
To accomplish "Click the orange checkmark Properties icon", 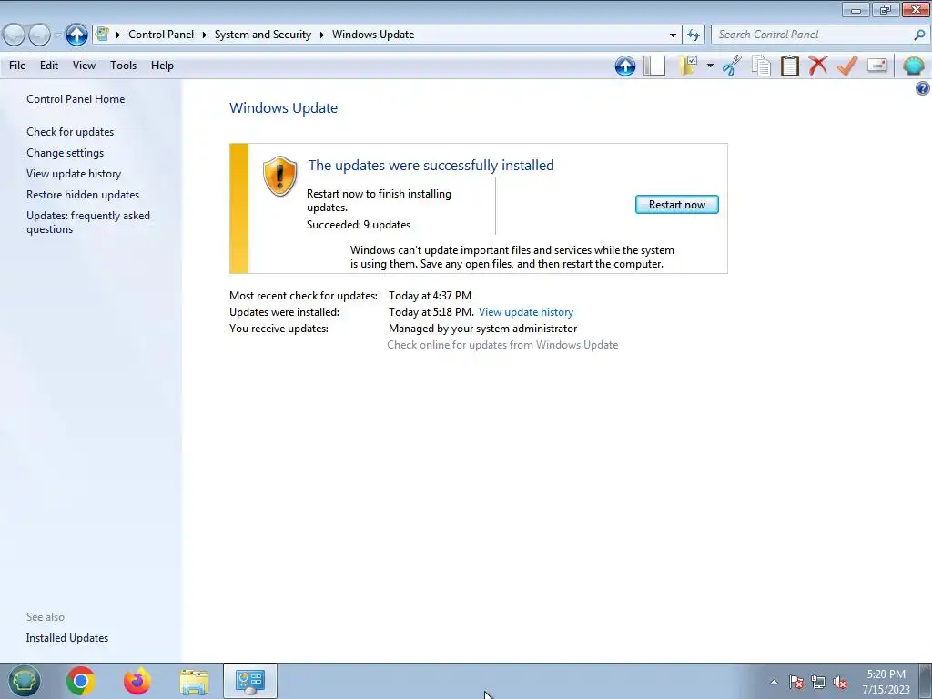I will (847, 66).
